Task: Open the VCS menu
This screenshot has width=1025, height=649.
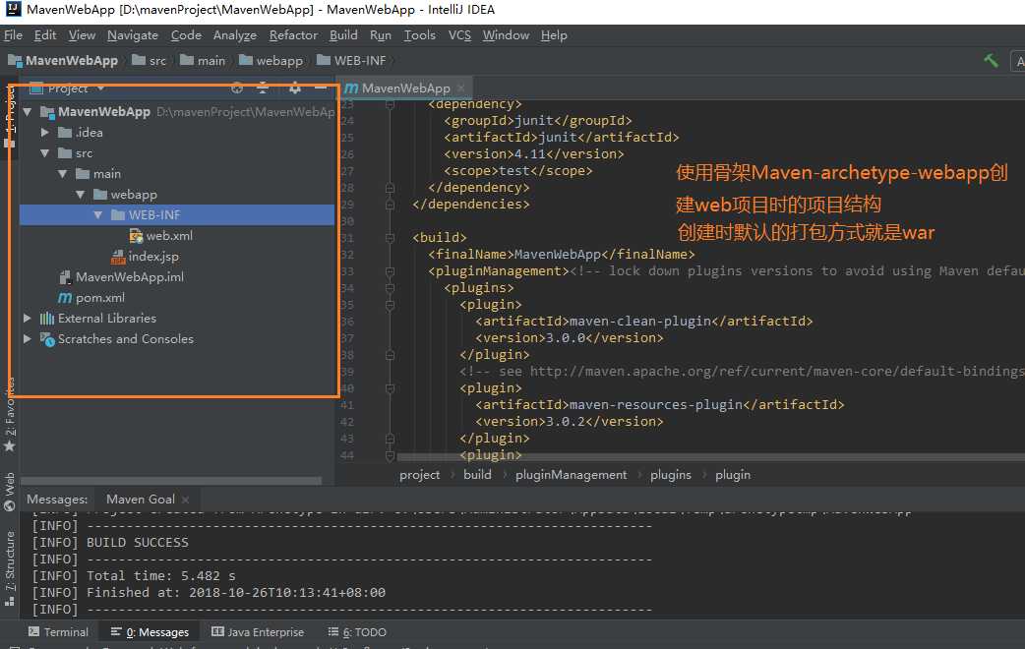Action: [x=459, y=35]
